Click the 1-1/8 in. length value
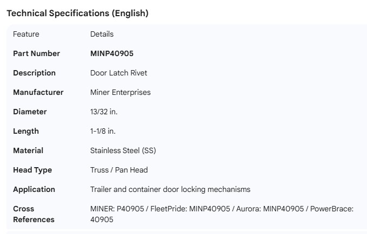 click(x=103, y=131)
